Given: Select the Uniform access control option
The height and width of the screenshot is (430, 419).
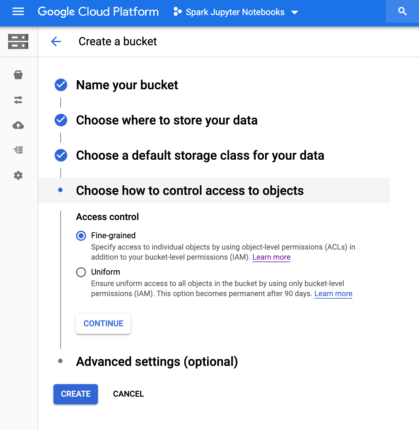Looking at the screenshot, I should click(x=81, y=272).
